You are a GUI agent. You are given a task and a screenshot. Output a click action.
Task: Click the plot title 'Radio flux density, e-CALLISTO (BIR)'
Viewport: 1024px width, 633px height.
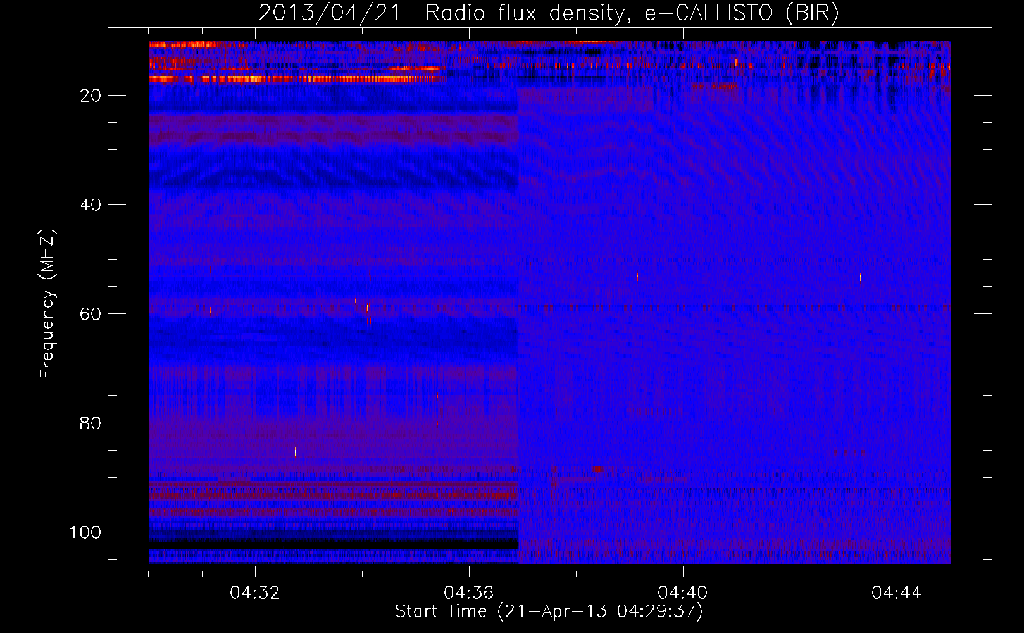632,13
